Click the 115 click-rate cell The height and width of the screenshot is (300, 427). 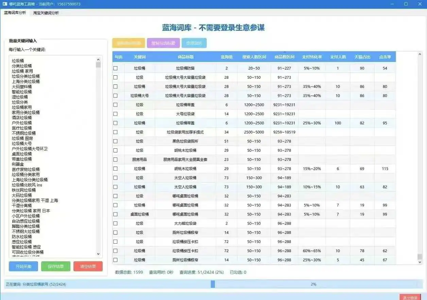385,169
